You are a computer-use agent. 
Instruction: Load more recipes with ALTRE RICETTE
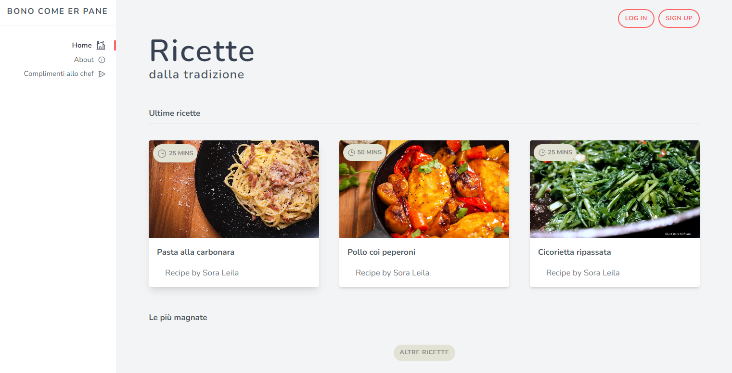tap(424, 352)
